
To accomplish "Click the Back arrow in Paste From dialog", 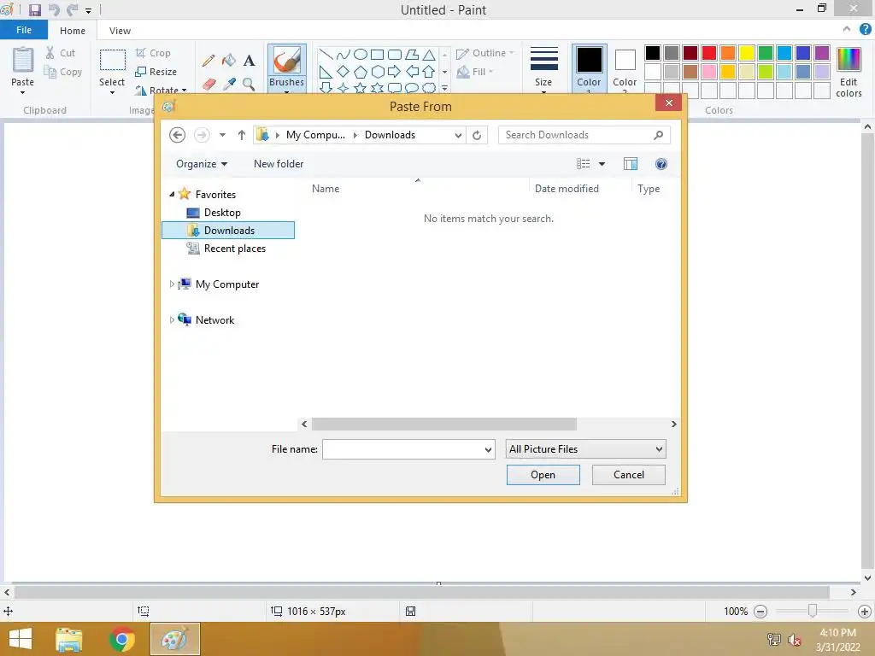I will [177, 135].
